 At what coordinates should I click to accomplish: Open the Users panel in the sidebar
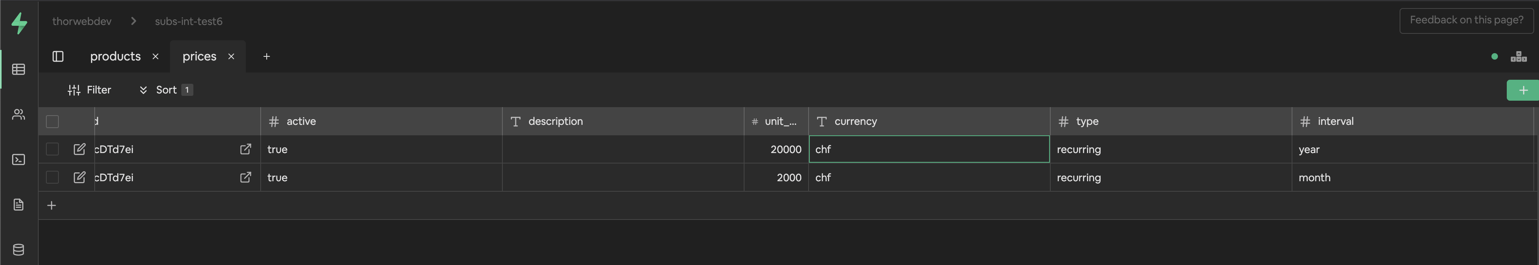pos(18,115)
